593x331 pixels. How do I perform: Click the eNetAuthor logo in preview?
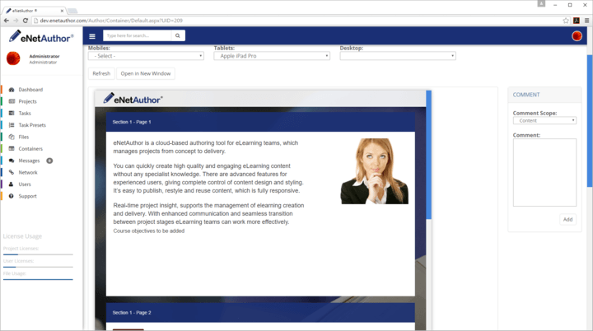click(x=133, y=99)
